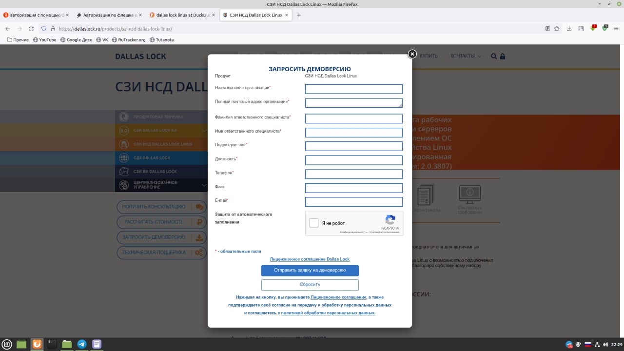Launch the terminal from the taskbar
Screen dimensions: 624x351
tap(51, 344)
